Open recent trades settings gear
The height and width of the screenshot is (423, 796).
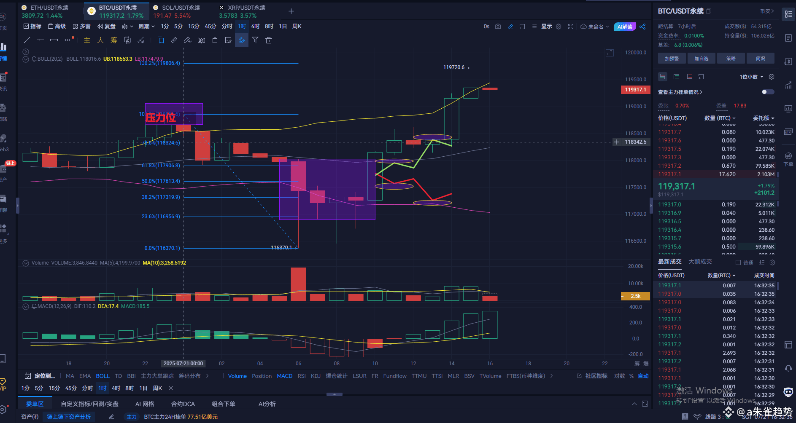pyautogui.click(x=772, y=262)
